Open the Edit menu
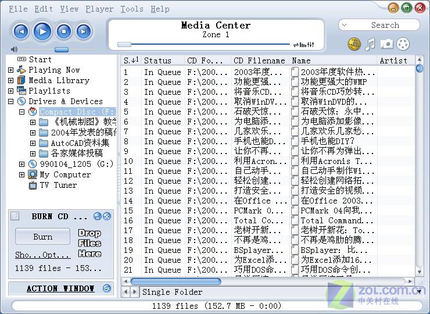430x314 pixels. click(x=44, y=9)
